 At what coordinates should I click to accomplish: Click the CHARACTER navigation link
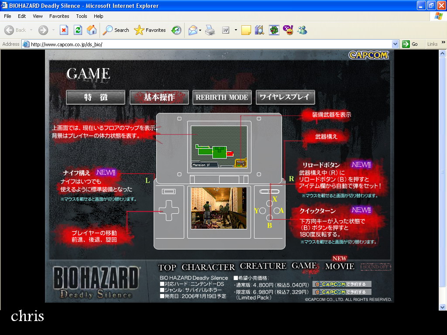(208, 267)
